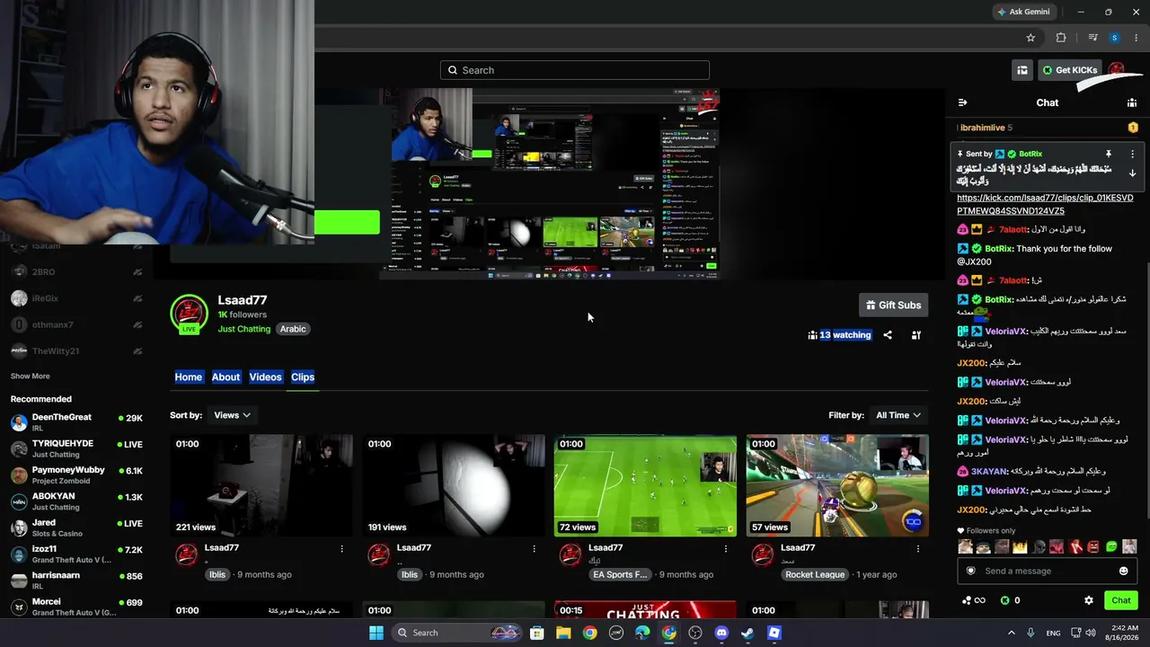Screen dimensions: 1150x647
Task: Open iReGix in the following list
Action: (76, 298)
